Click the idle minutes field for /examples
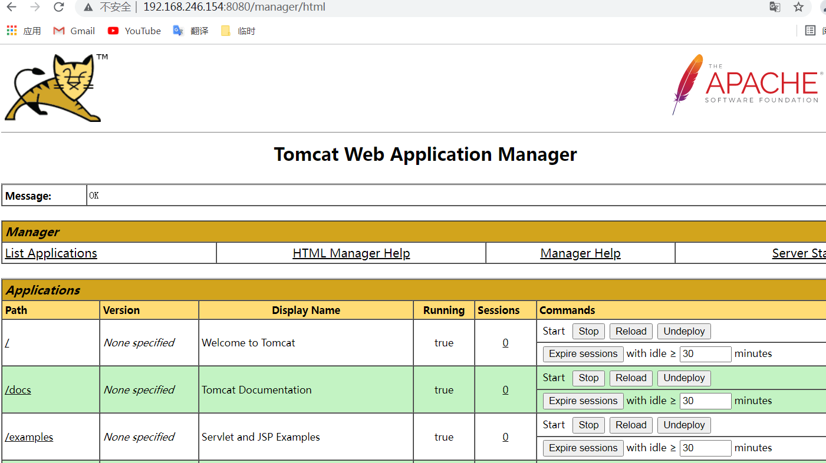 point(706,448)
